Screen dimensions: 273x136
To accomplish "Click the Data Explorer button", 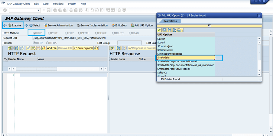I will pyautogui.click(x=83, y=48).
